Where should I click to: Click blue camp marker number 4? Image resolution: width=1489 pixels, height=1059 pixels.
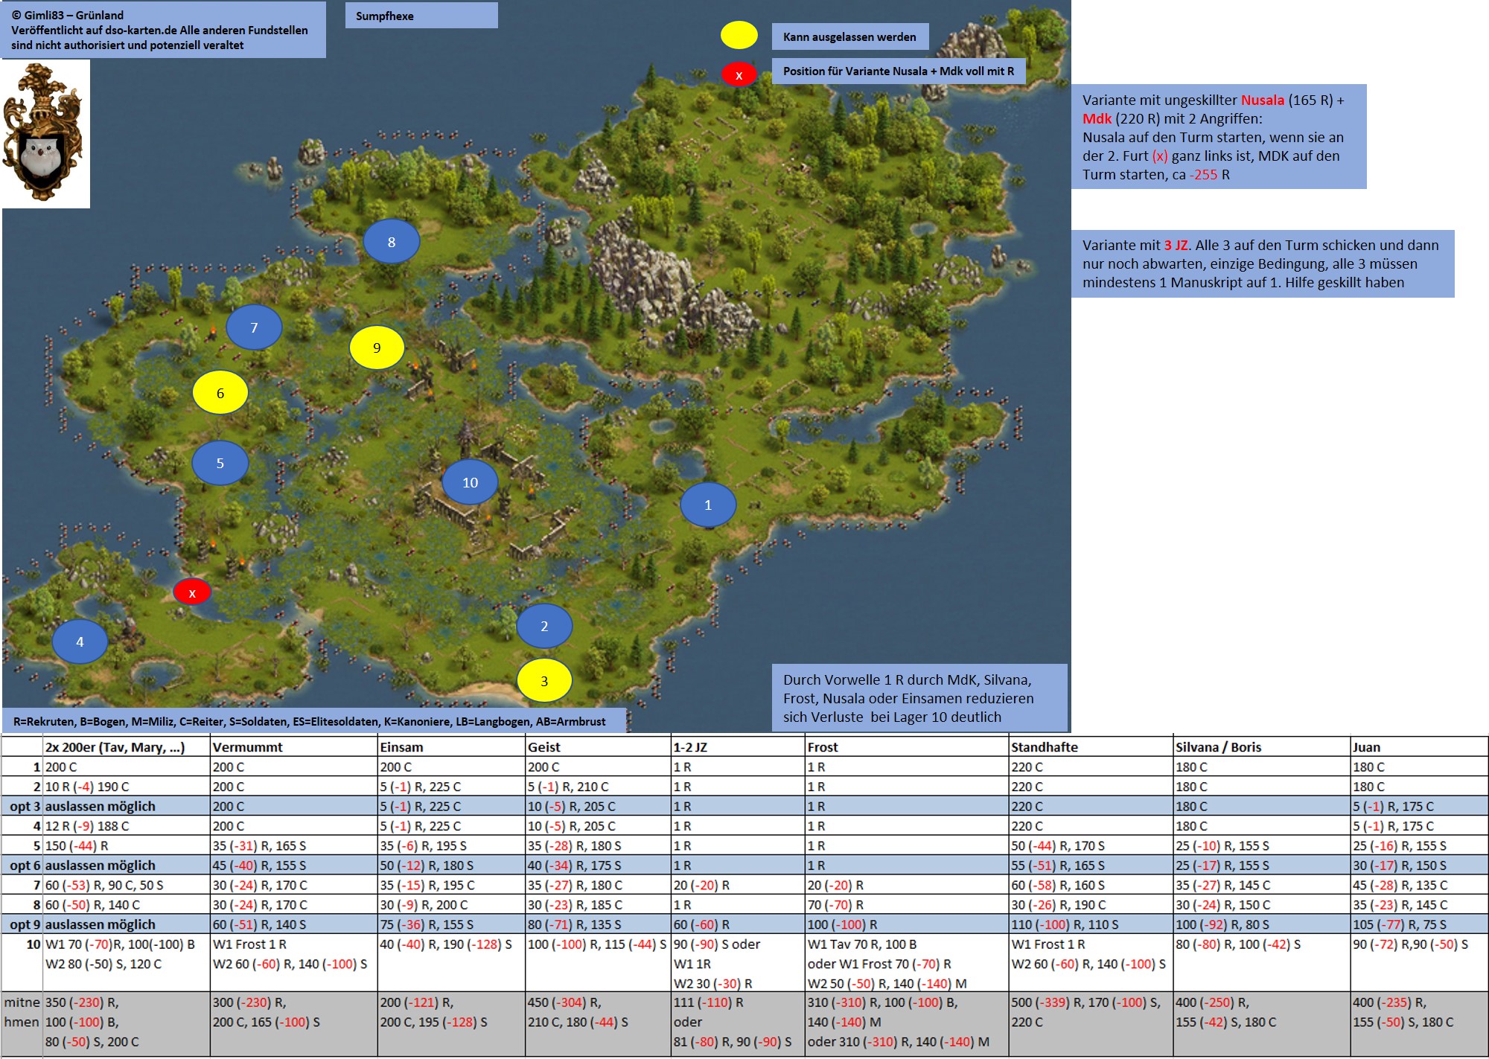(x=80, y=642)
